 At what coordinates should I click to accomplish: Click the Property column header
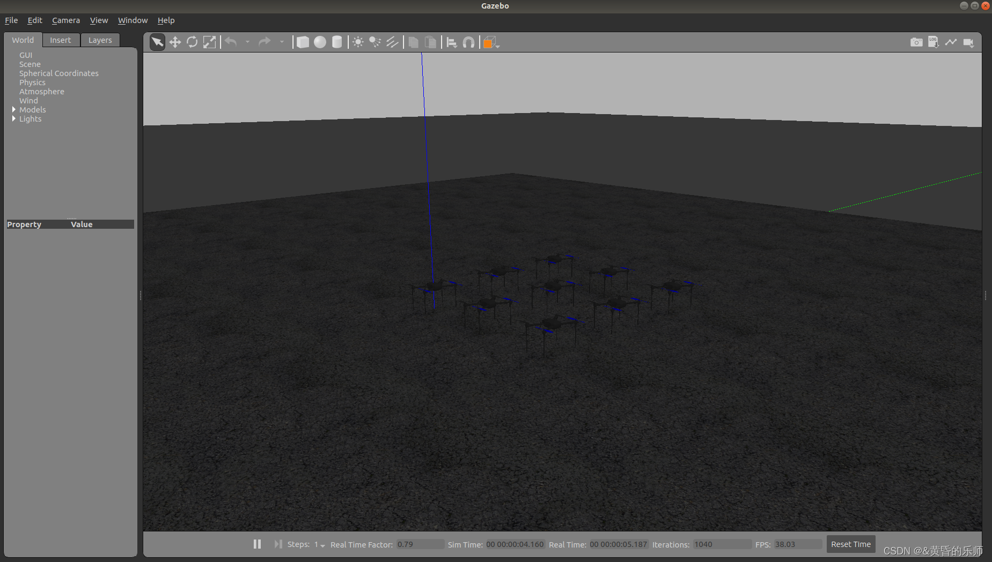(24, 224)
